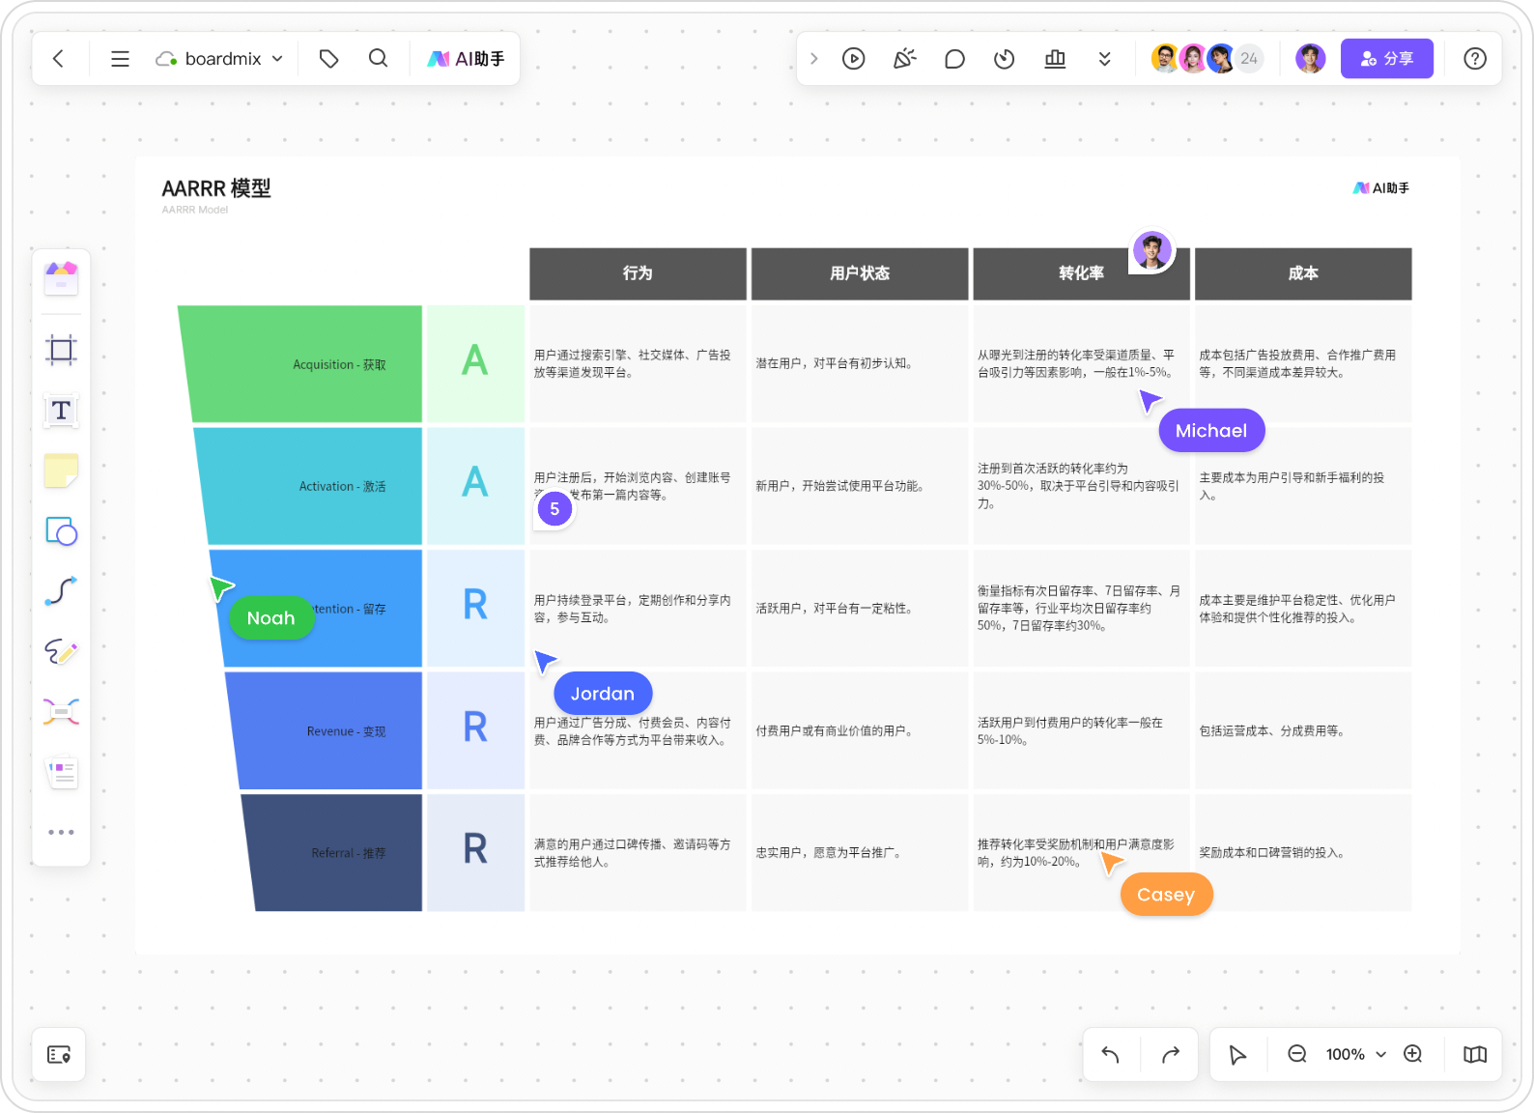Click the first collaborator avatar with glasses
This screenshot has width=1534, height=1113.
(1166, 59)
